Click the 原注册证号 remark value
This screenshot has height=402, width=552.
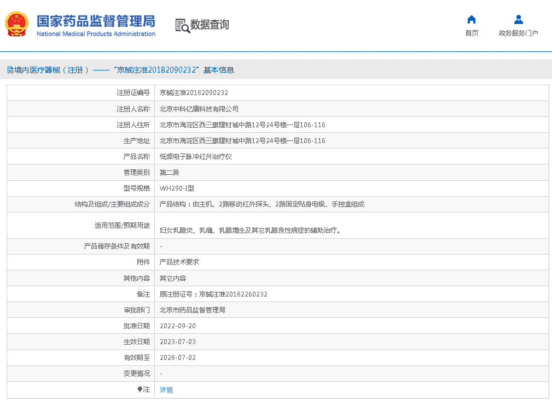[x=213, y=294]
